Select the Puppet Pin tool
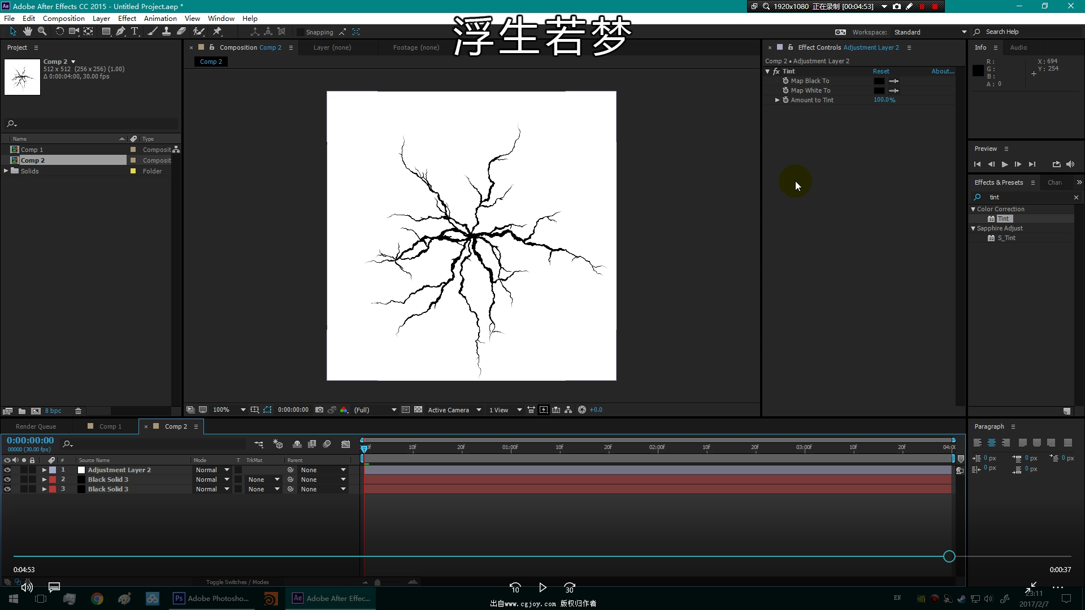This screenshot has width=1085, height=610. click(218, 32)
